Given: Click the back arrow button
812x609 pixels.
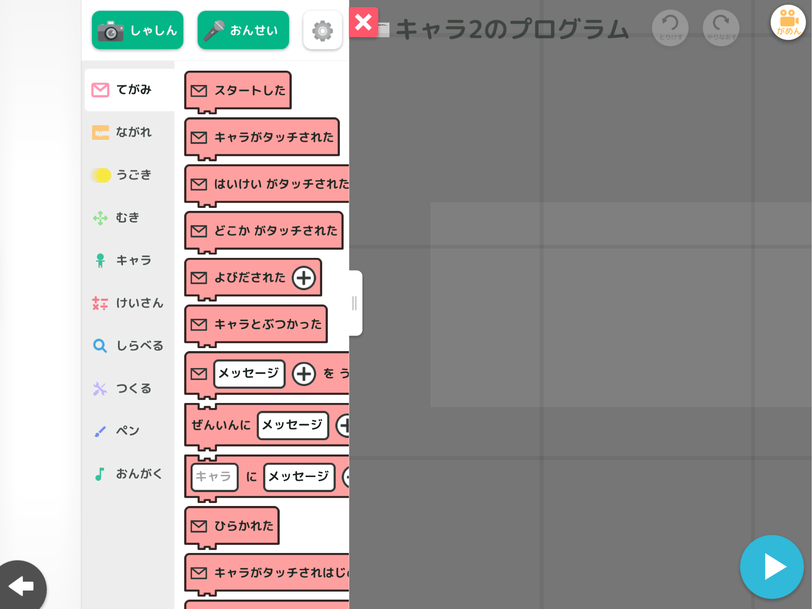Looking at the screenshot, I should pyautogui.click(x=22, y=586).
